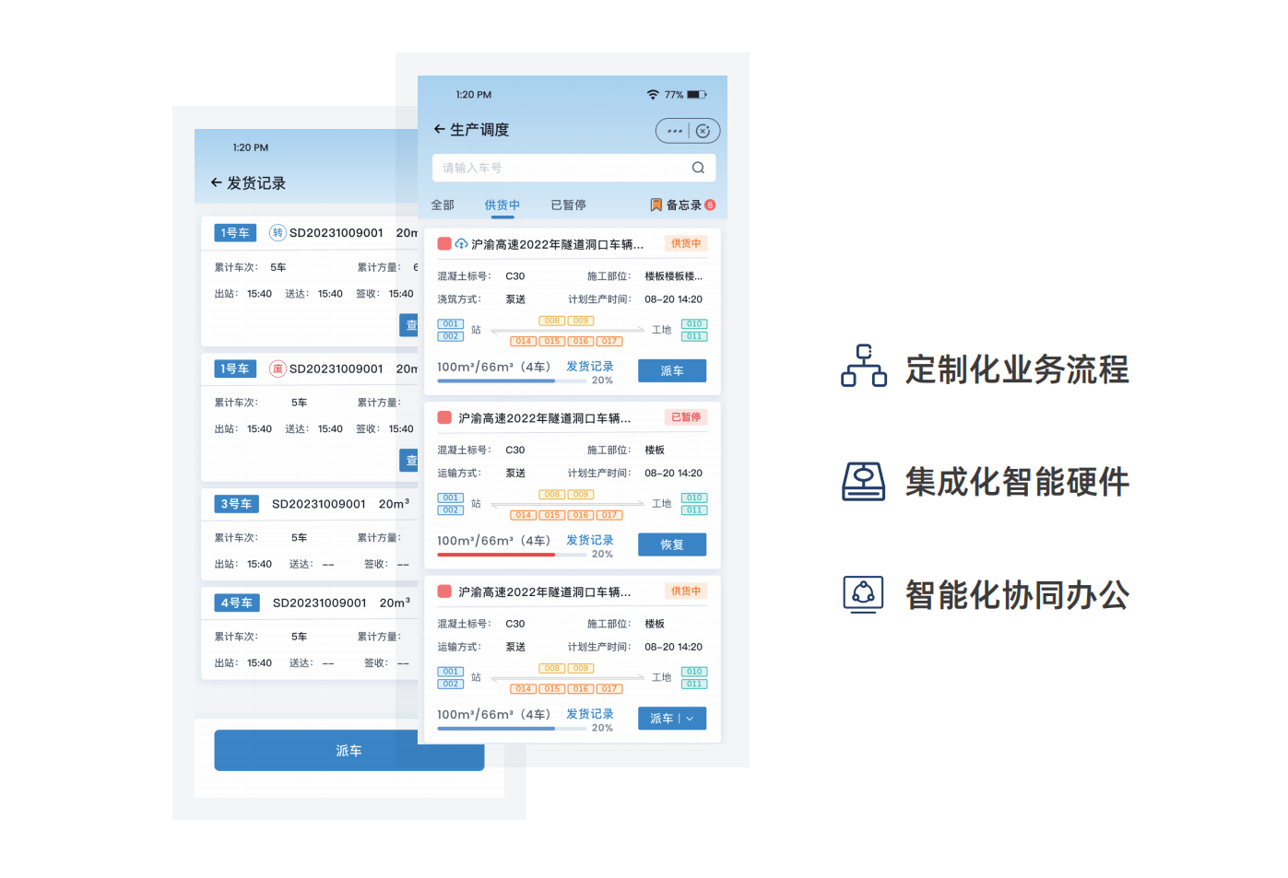The image size is (1288, 878).
Task: Click large 派车 button on 发货记录 screen
Action: tap(349, 751)
